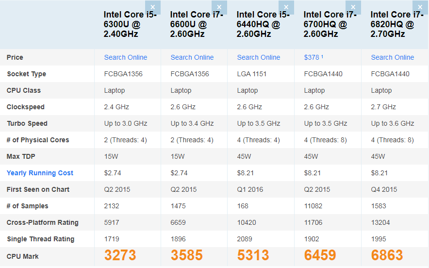
Task: Remove Intel Core i5-6440HQ column with X icon
Action: (x=286, y=7)
